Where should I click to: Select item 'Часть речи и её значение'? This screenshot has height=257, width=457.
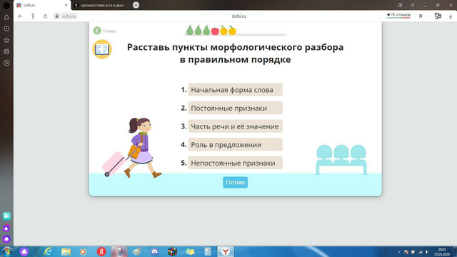[235, 126]
